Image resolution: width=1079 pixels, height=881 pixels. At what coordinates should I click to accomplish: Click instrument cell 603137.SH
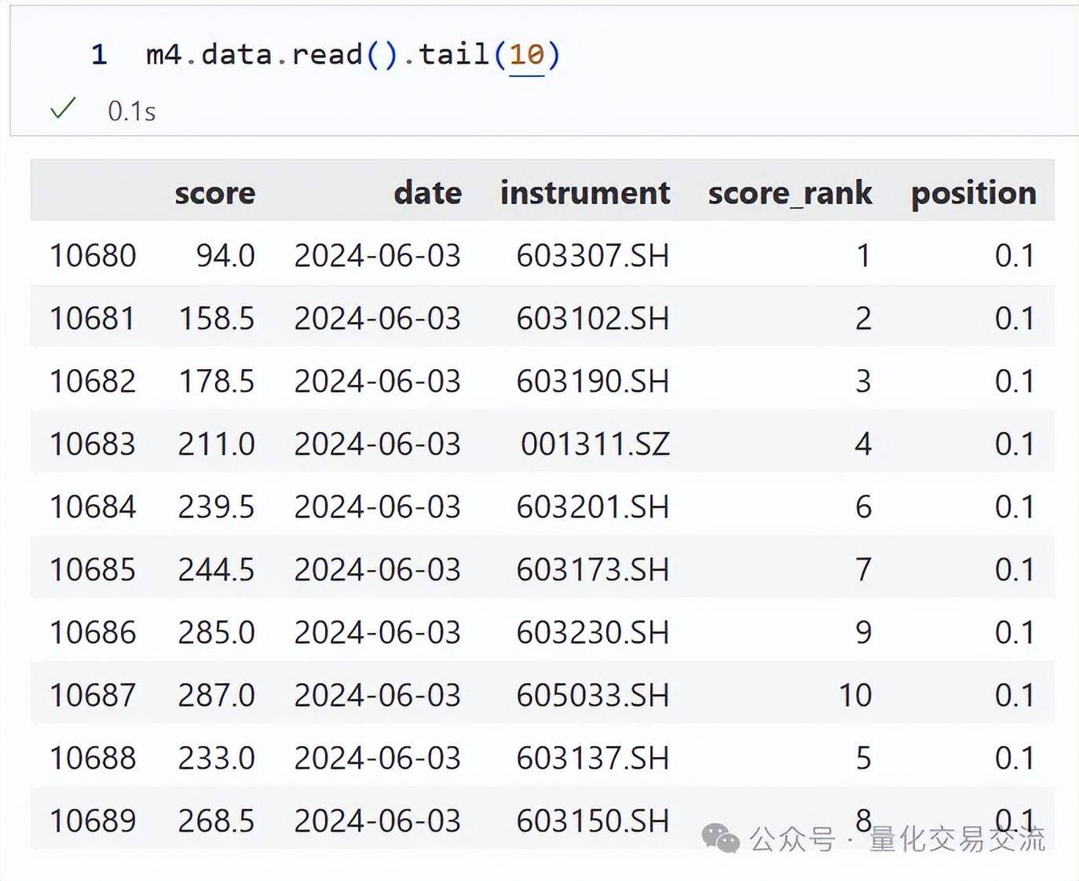[x=593, y=758]
